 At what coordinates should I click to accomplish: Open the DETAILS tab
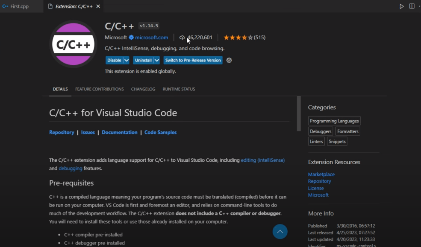click(60, 89)
